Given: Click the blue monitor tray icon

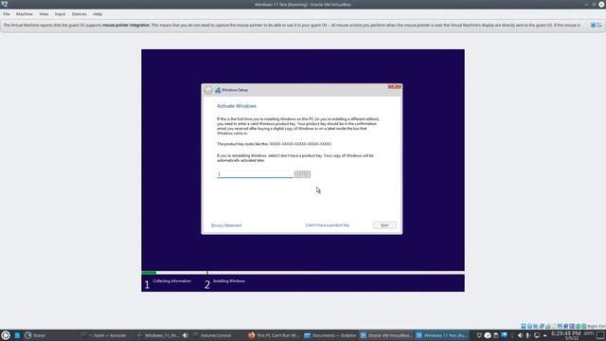Looking at the screenshot, I should coord(504,335).
